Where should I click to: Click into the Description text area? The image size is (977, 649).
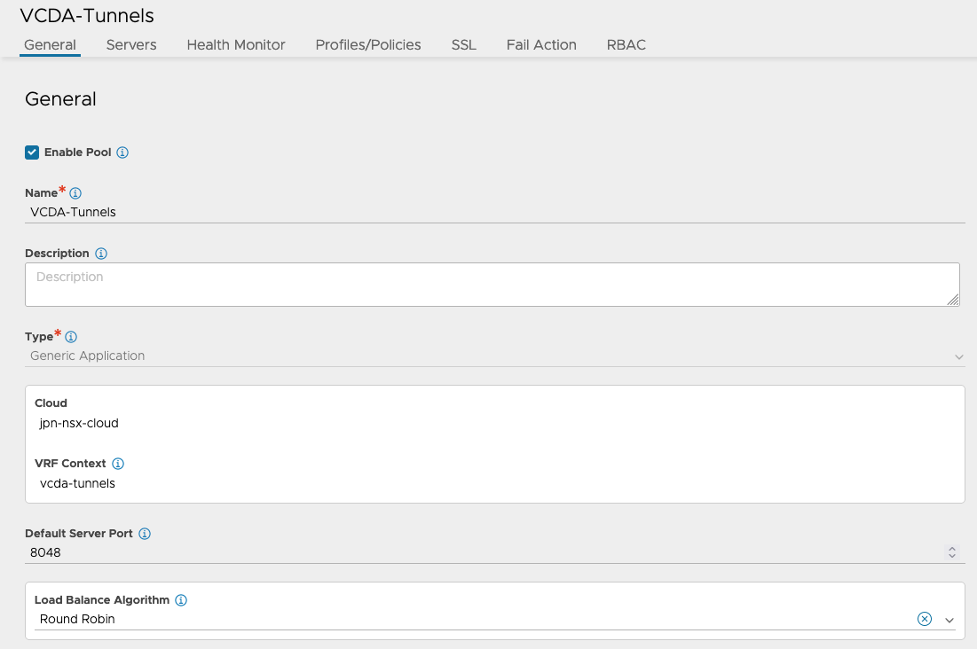pyautogui.click(x=492, y=285)
